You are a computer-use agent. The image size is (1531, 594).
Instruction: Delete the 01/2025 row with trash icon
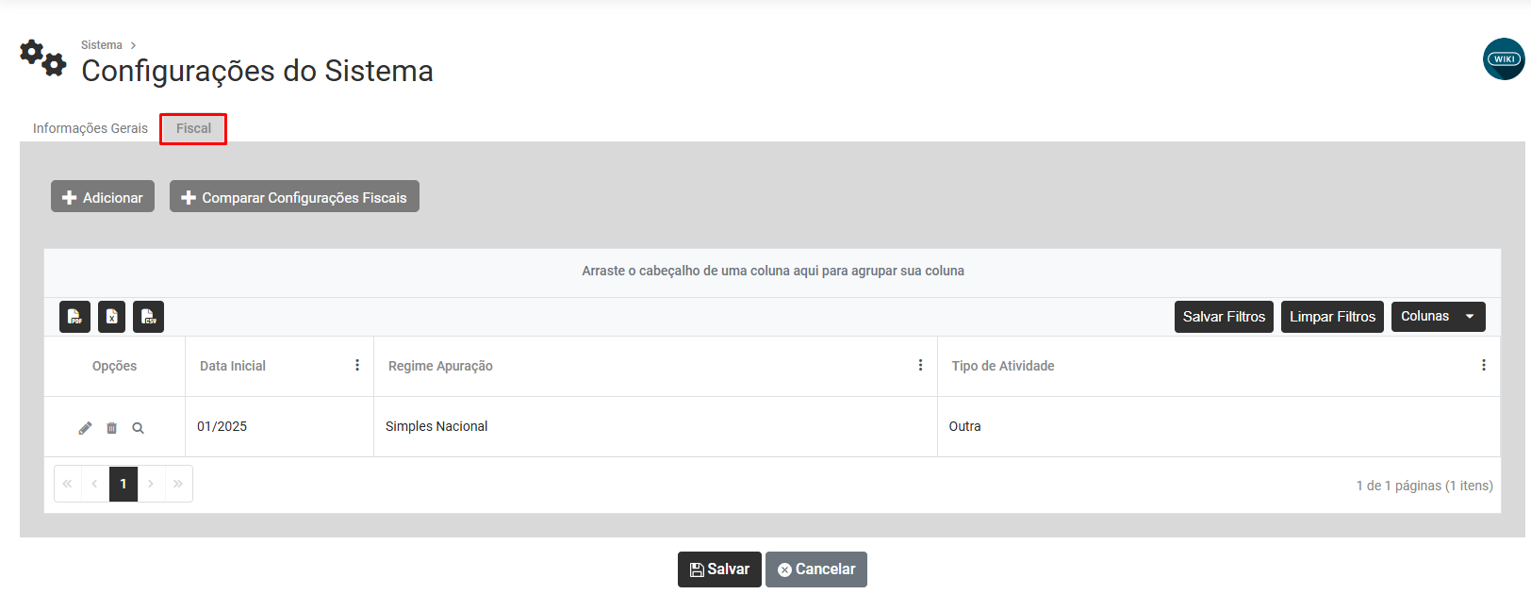click(x=111, y=428)
